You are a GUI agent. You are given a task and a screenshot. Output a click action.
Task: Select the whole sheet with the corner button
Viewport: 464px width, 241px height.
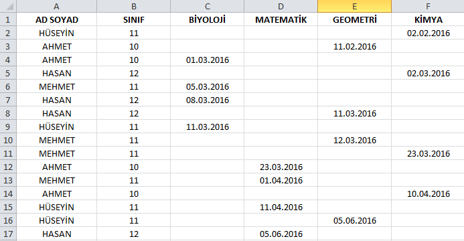tap(8, 6)
